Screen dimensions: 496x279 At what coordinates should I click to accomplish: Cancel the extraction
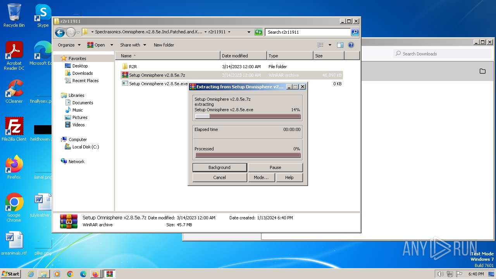219,177
